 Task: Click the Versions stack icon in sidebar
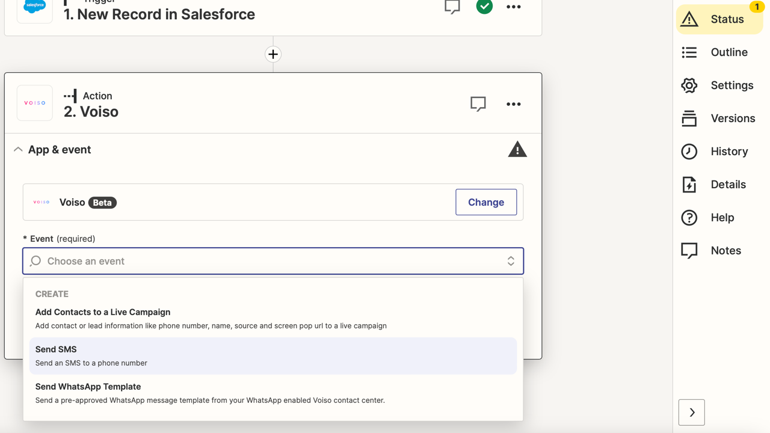pos(689,118)
